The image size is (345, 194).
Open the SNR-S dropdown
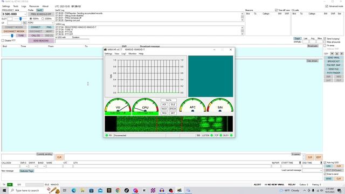[27, 167]
